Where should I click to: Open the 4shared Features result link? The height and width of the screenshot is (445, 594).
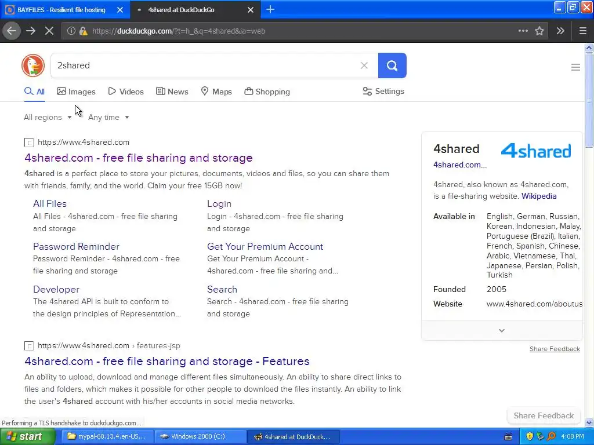pos(167,362)
